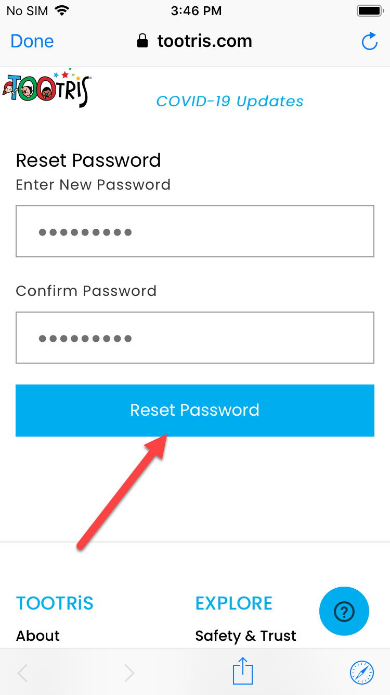Select the TOOTRiS footer heading
Screen dimensions: 390x695
tap(55, 603)
